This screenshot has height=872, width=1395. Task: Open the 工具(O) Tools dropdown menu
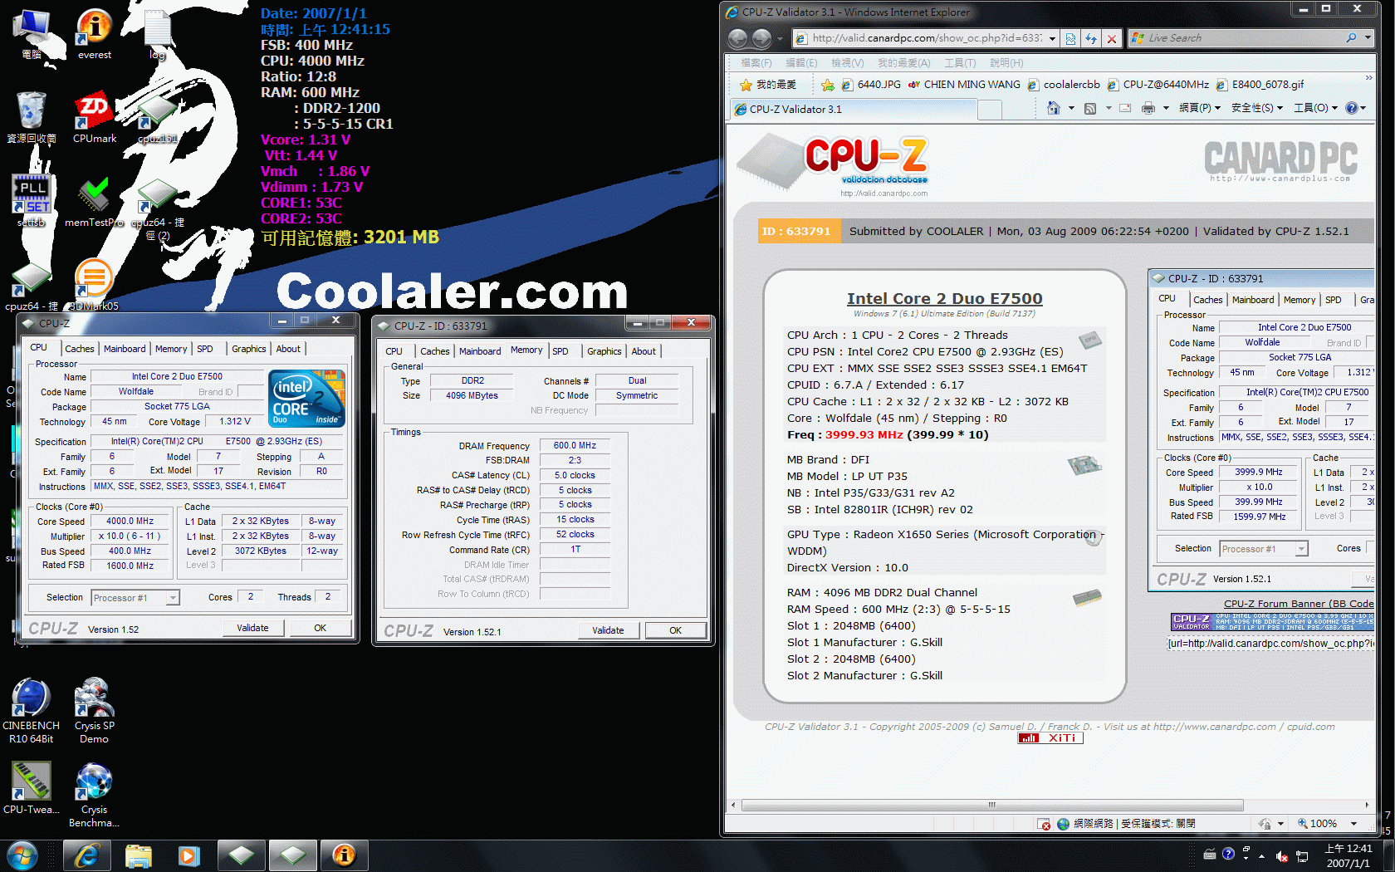1315,108
